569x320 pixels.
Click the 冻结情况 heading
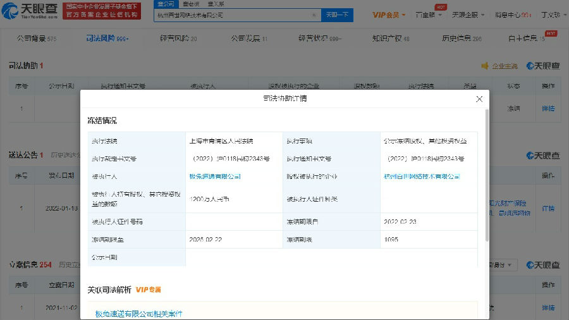[102, 120]
